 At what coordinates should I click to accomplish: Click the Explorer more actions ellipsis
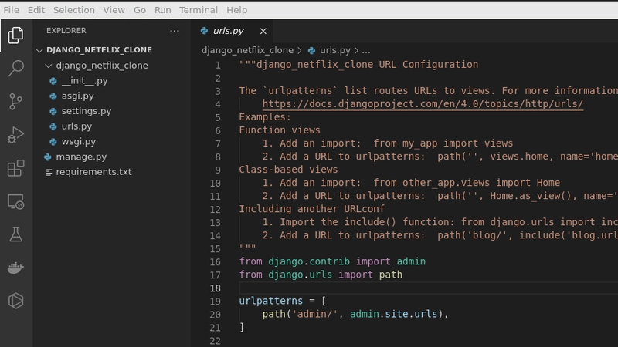175,31
